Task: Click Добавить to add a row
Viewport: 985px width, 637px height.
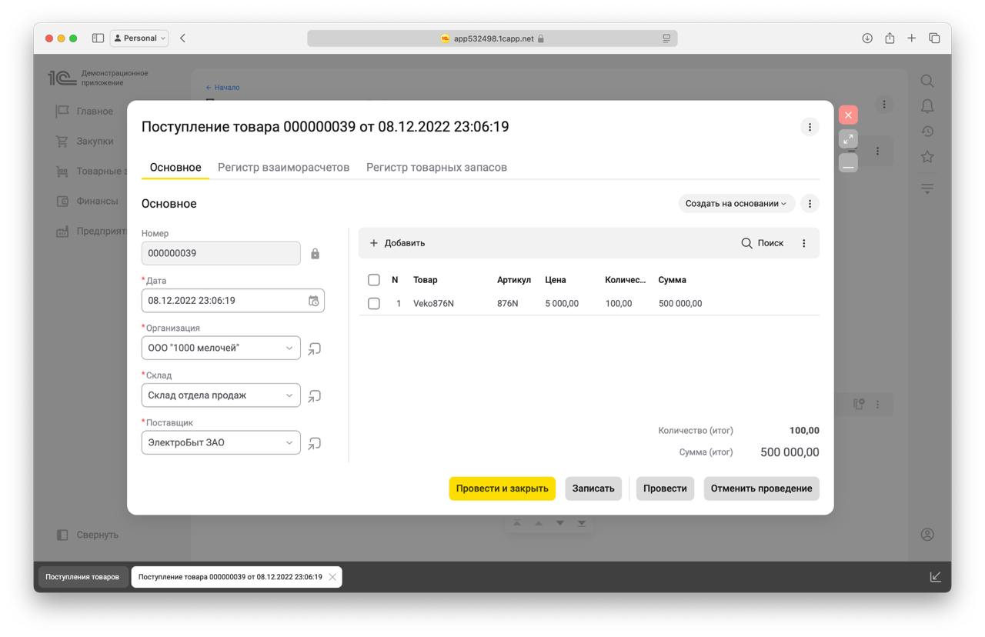Action: click(x=397, y=243)
